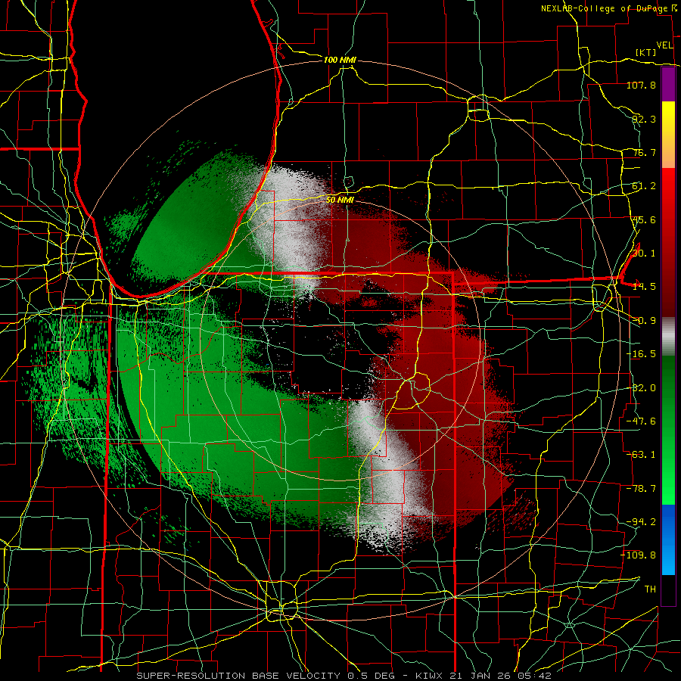Click the TH label under the legend
681x681 pixels.
click(650, 589)
